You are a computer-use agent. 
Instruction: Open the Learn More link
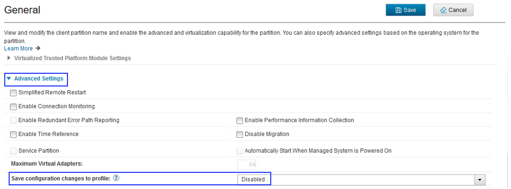click(18, 48)
